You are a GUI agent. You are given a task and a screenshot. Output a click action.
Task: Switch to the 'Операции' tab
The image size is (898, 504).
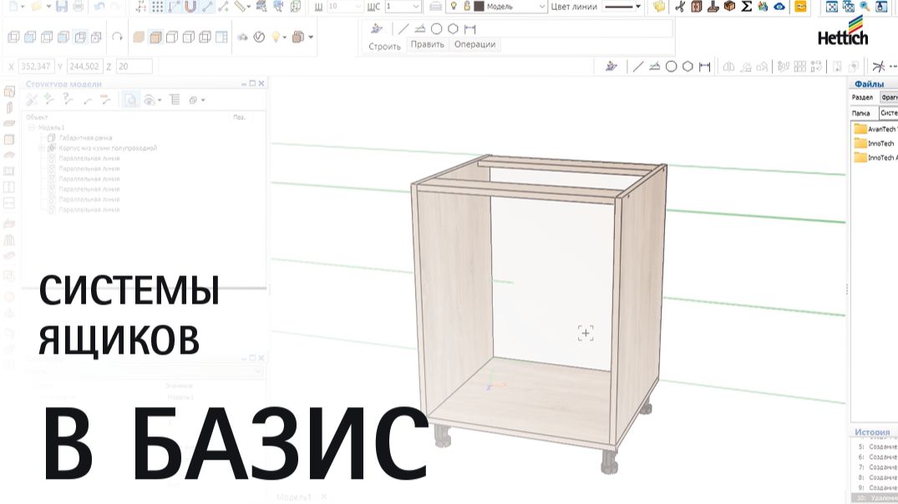click(x=474, y=44)
